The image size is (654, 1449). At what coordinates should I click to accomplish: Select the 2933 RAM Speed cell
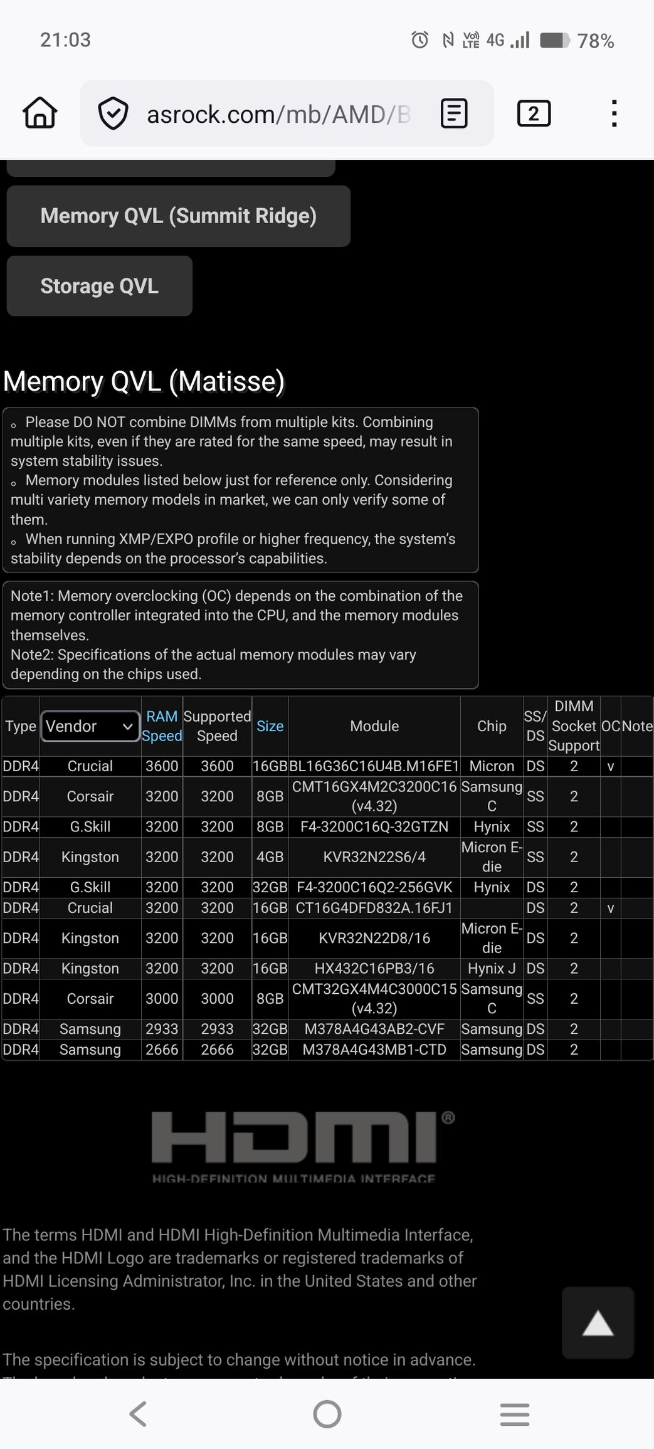(x=162, y=1029)
